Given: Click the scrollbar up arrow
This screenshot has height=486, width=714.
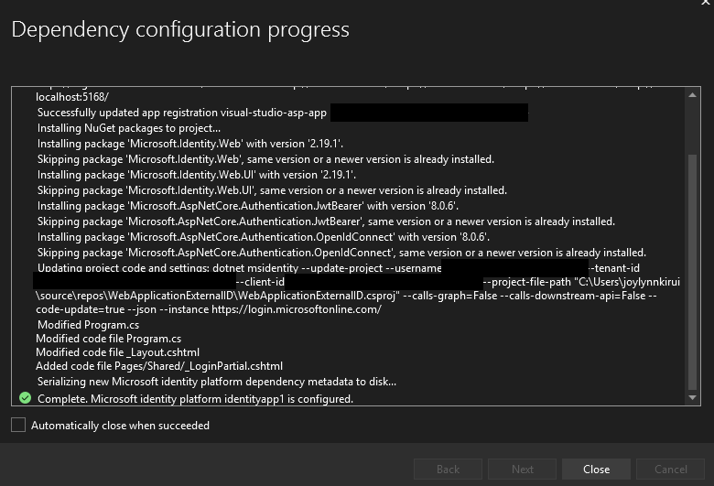Looking at the screenshot, I should 692,94.
